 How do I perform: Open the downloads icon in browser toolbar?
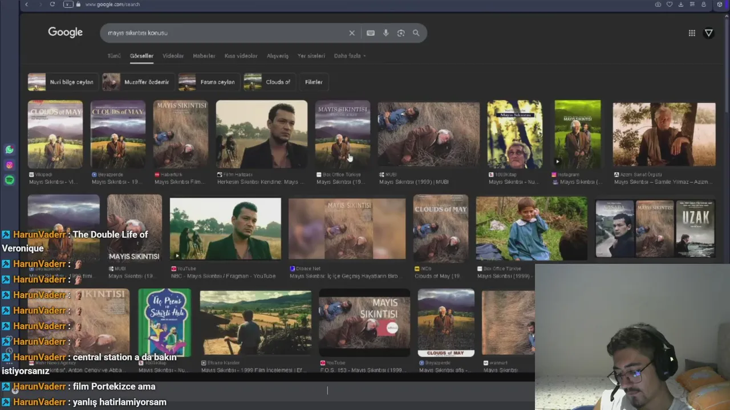pyautogui.click(x=681, y=5)
